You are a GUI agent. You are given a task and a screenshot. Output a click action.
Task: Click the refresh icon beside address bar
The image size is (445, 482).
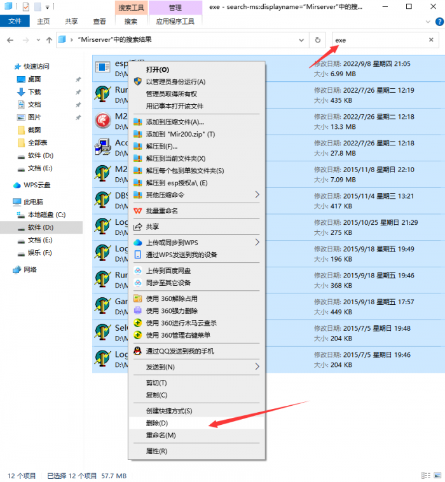point(317,40)
